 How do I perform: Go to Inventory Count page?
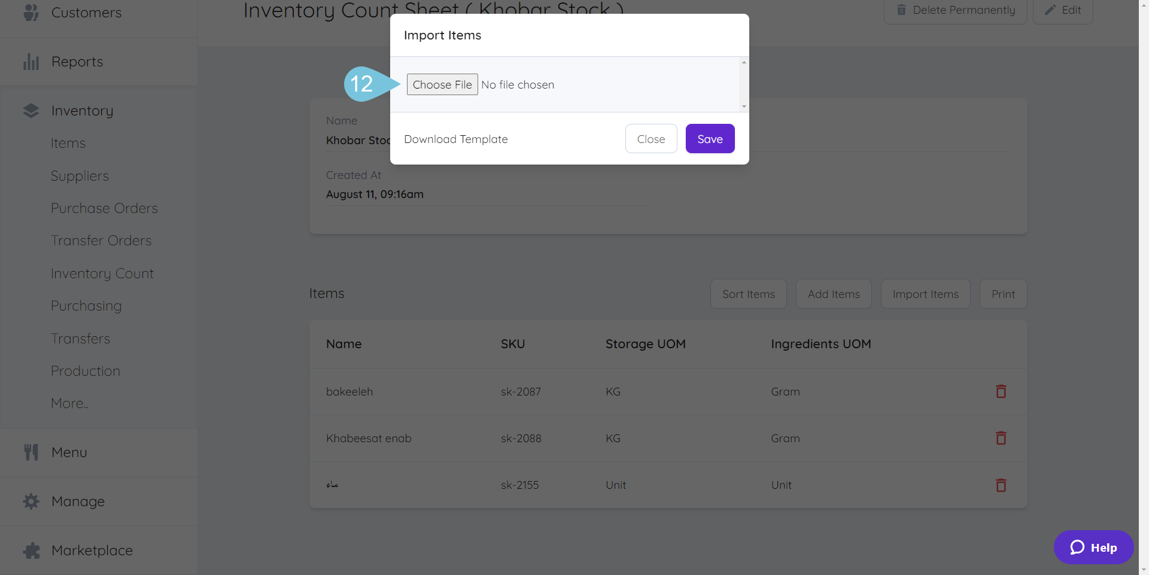click(x=102, y=273)
